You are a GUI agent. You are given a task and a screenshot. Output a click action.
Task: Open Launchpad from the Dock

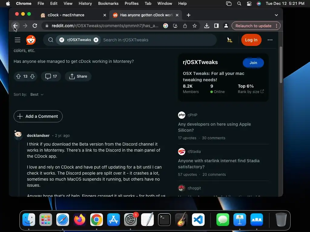[46, 220]
